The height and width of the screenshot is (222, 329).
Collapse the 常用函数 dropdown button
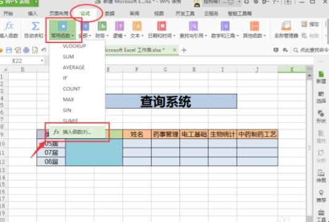[62, 30]
